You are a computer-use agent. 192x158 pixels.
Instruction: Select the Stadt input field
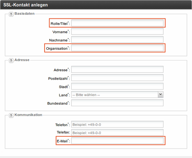coord(117,86)
